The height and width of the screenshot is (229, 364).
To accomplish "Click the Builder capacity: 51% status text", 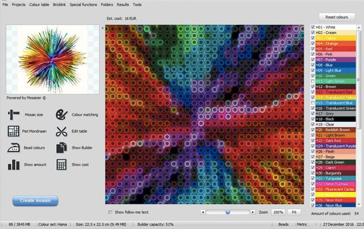I will pos(155,224).
